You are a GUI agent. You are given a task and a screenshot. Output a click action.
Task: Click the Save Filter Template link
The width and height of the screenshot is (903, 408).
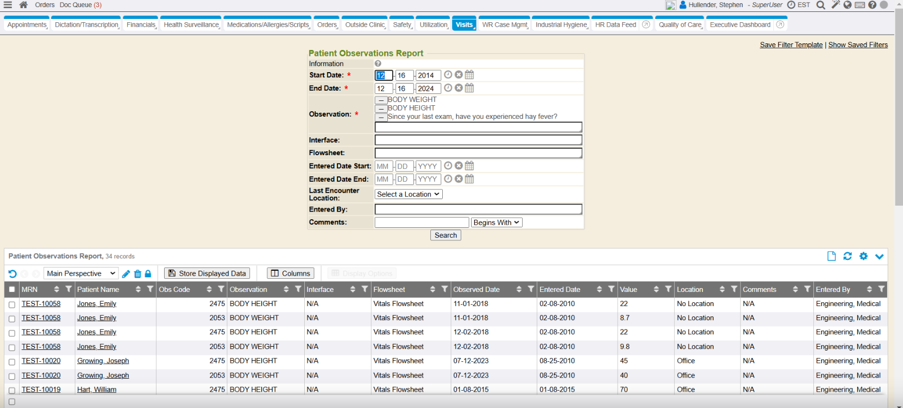(x=791, y=45)
